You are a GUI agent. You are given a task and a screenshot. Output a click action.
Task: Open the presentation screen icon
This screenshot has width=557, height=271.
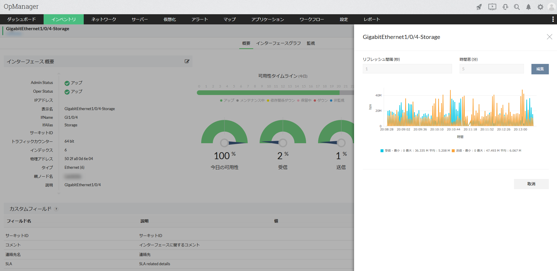[492, 7]
